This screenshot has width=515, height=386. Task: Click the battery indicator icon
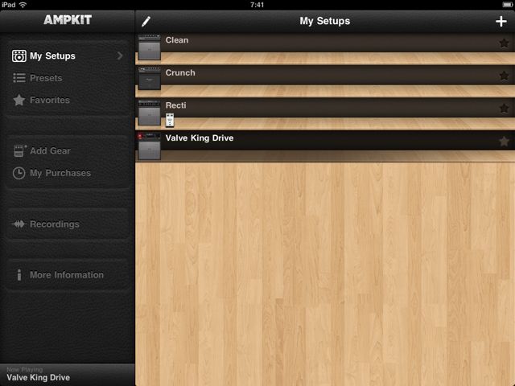pos(507,5)
